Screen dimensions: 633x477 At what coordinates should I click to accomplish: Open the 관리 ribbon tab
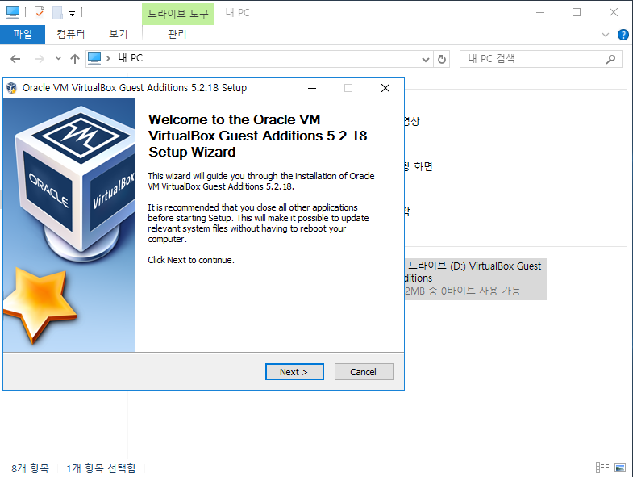tap(177, 34)
